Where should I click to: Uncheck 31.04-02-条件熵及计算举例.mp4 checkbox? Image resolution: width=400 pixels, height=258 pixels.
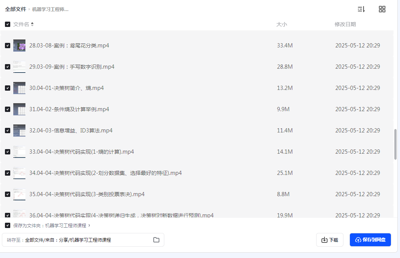(8, 109)
